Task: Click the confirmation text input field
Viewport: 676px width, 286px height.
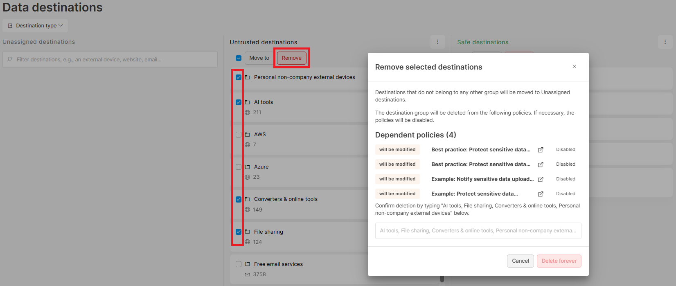Action: tap(478, 231)
